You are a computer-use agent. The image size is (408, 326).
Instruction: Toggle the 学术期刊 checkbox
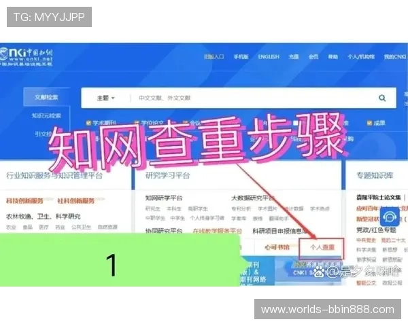coord(88,123)
